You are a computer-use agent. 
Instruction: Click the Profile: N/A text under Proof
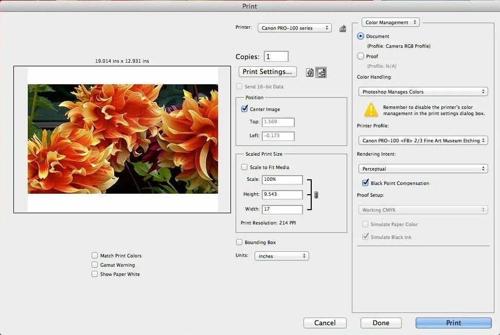coord(382,66)
